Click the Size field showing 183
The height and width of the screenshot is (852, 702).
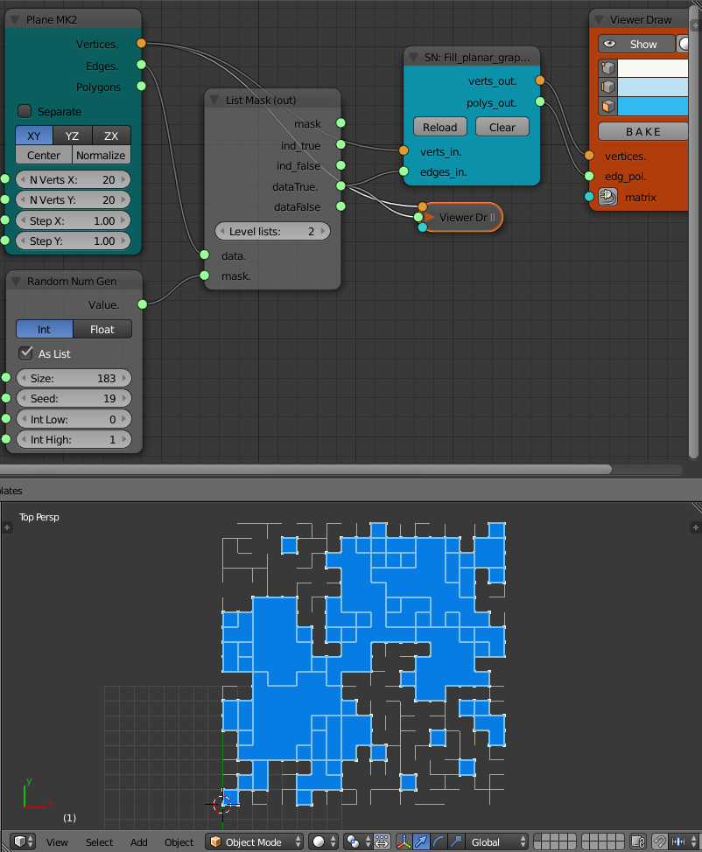point(74,378)
